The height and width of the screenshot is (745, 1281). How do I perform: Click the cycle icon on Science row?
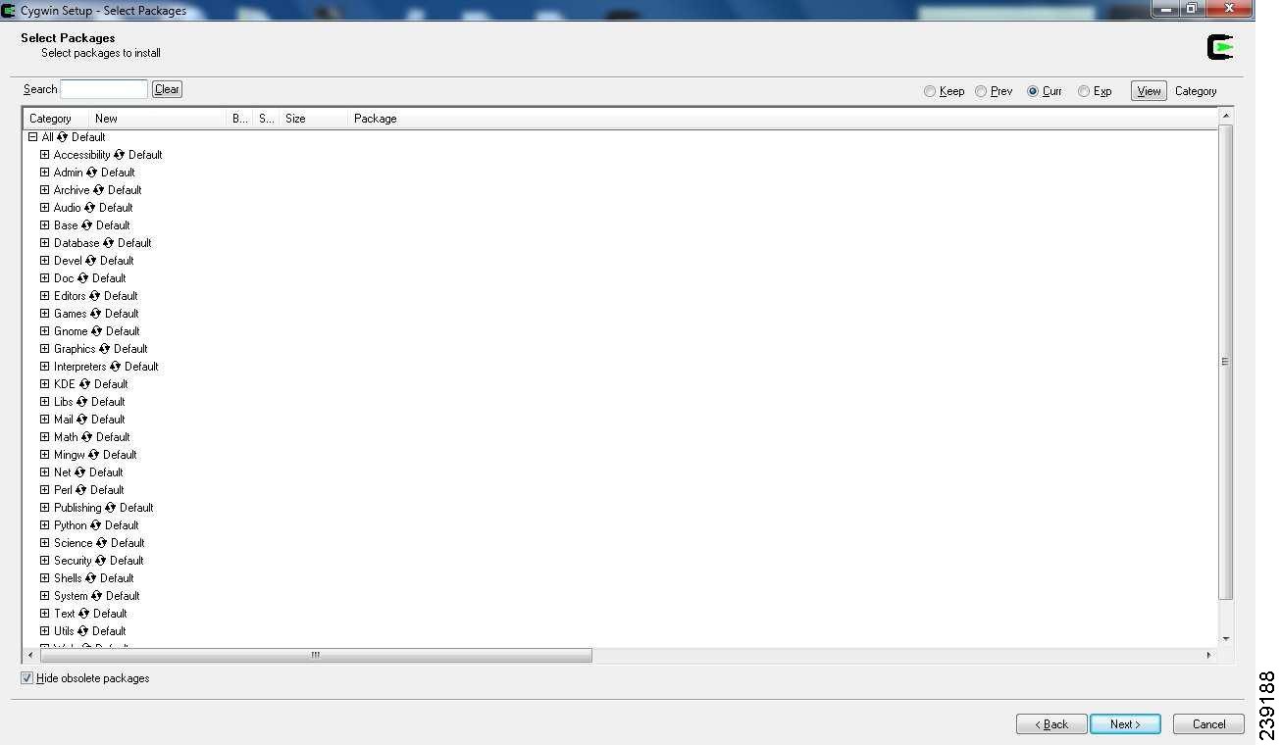102,543
